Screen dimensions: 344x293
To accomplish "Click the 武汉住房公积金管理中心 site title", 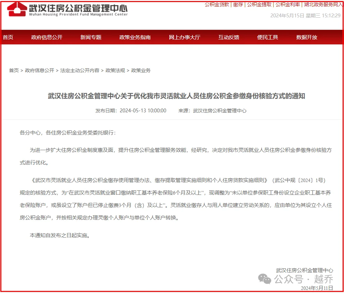I will click(78, 9).
